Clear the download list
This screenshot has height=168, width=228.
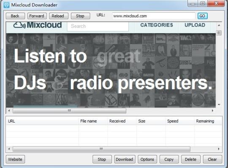tap(212, 159)
